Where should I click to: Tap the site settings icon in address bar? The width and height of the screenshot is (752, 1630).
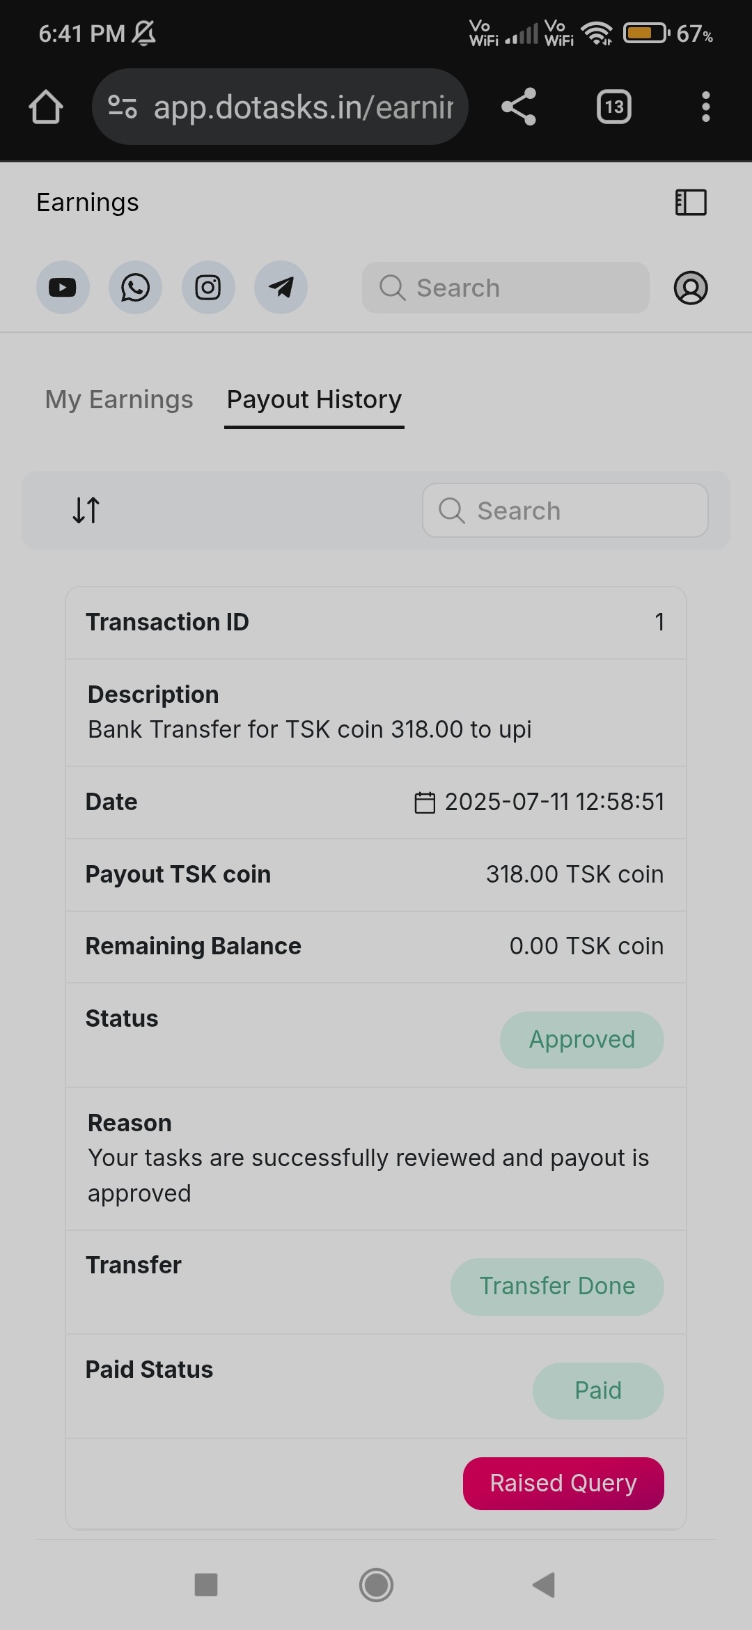[123, 107]
